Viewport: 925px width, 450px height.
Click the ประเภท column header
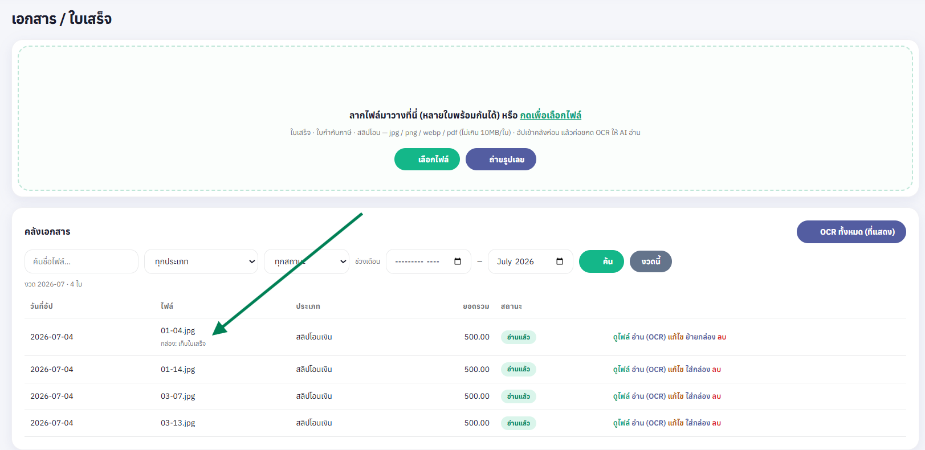click(x=308, y=306)
